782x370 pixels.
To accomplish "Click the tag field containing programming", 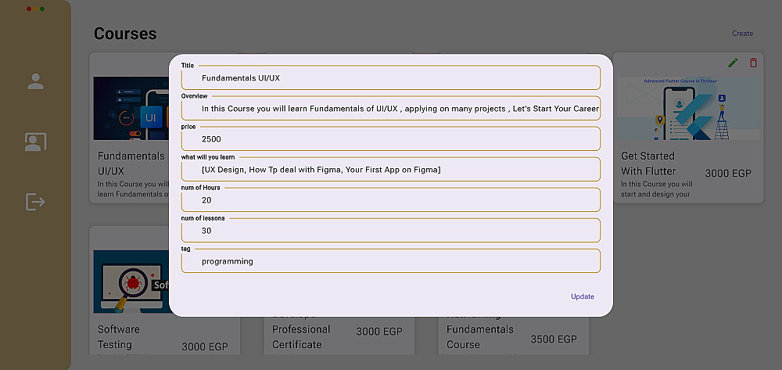I will (x=391, y=261).
